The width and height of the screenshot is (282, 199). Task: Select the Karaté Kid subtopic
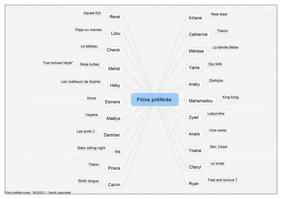(92, 13)
